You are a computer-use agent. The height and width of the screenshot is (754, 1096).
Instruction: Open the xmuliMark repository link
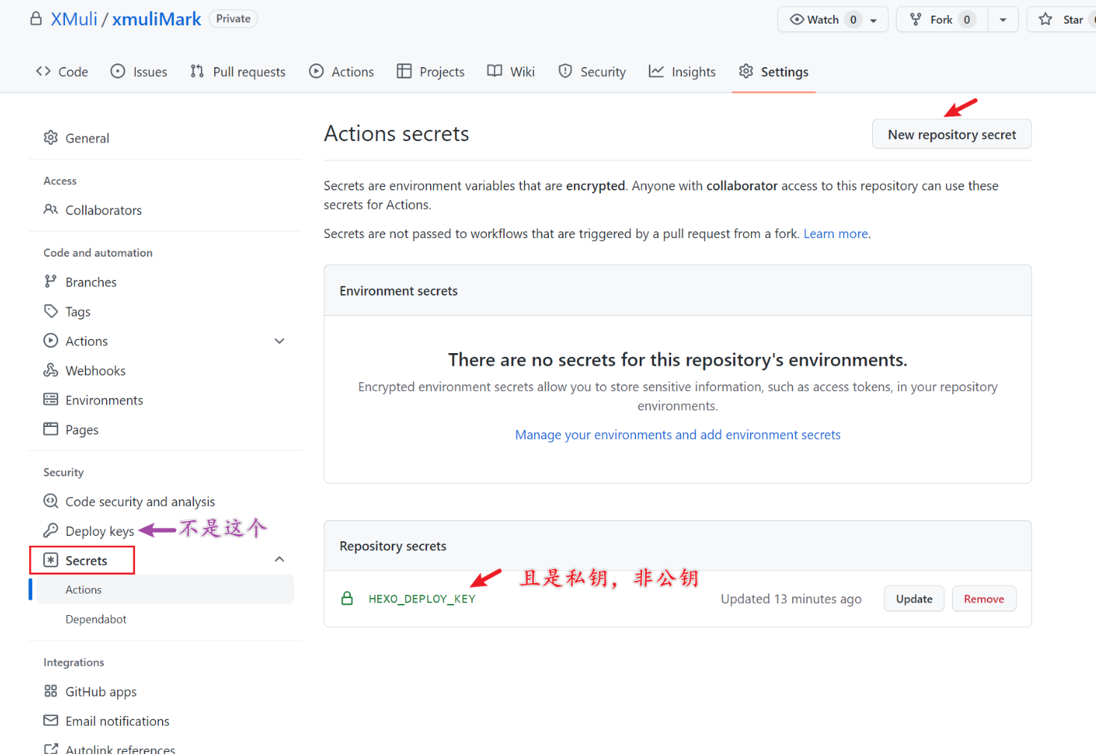click(x=157, y=19)
